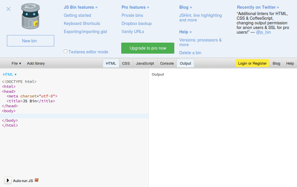Image resolution: width=297 pixels, height=187 pixels.
Task: Toggle the Output panel tab
Action: (x=185, y=63)
